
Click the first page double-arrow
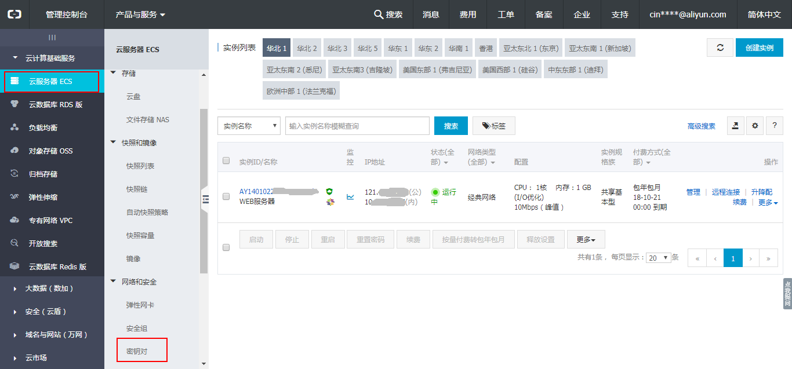pyautogui.click(x=697, y=258)
